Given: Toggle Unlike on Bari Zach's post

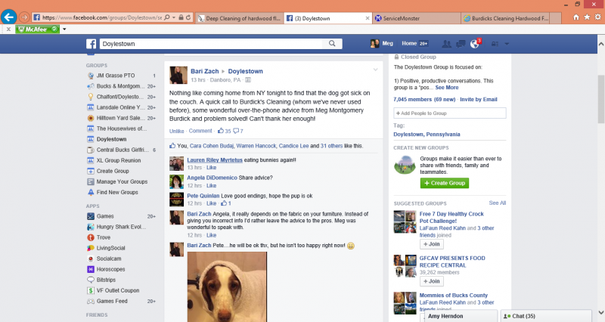Looking at the screenshot, I should 177,131.
